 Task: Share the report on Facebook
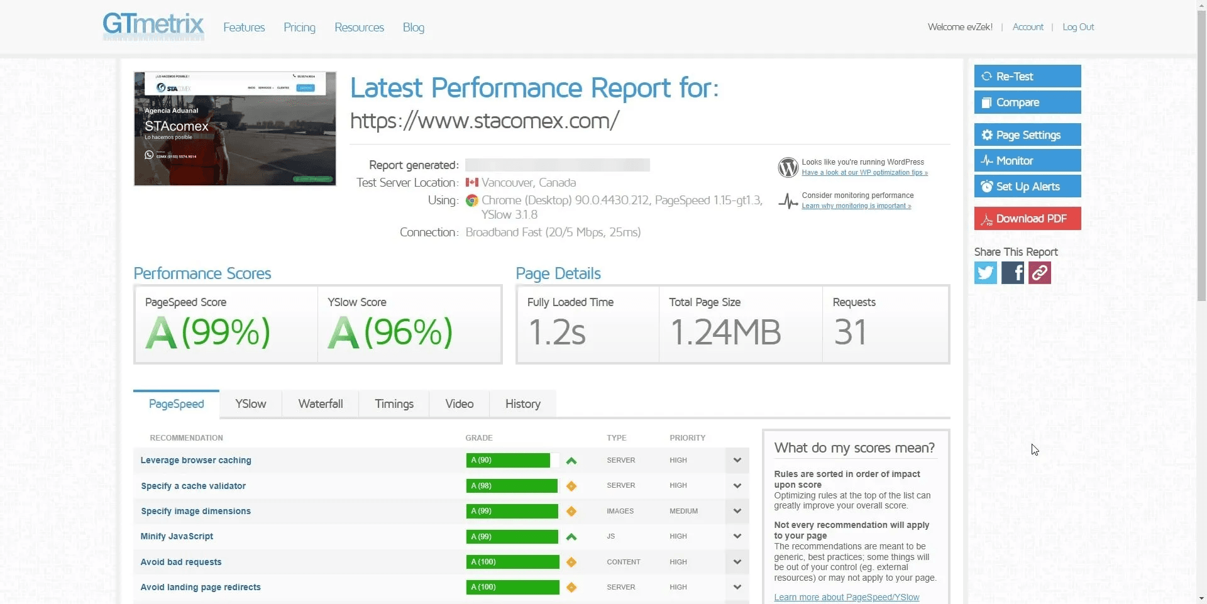point(1011,272)
